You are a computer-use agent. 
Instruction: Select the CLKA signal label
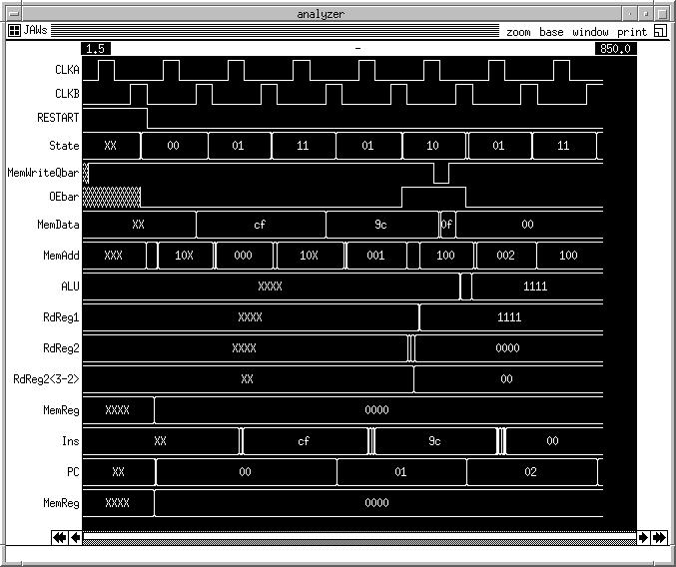click(x=67, y=70)
